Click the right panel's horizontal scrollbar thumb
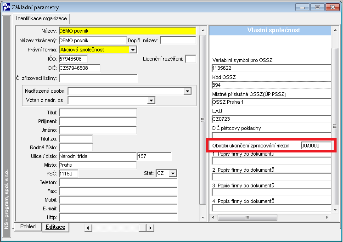The image size is (343, 242). coord(247,218)
